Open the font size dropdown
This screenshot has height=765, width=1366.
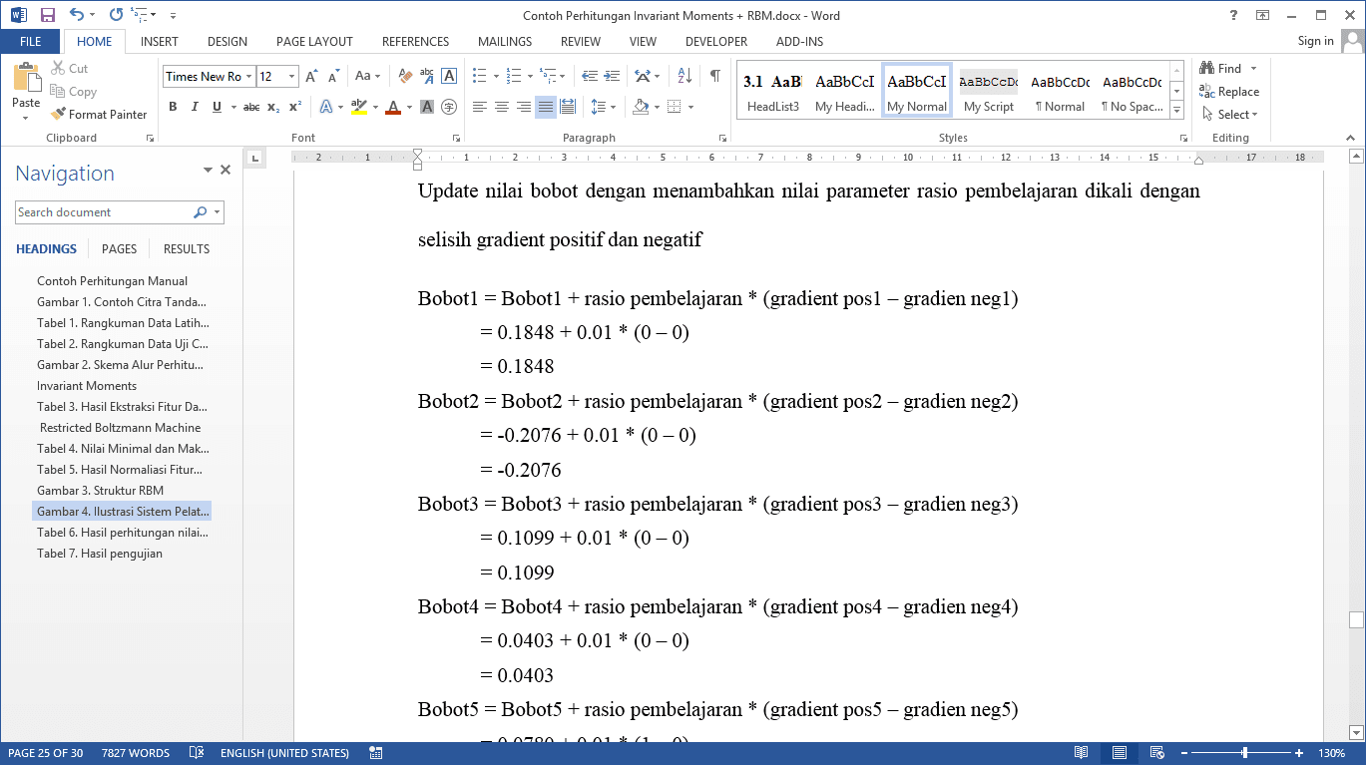tap(291, 77)
